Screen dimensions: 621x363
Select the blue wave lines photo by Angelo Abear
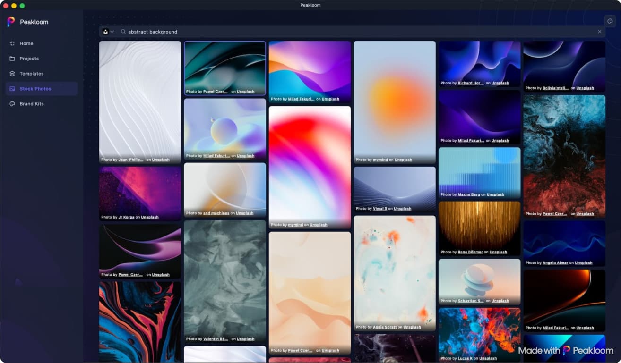click(564, 244)
